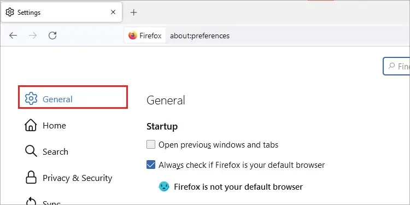Click the magnifier icon for Search settings
410x205 pixels.
click(x=31, y=151)
